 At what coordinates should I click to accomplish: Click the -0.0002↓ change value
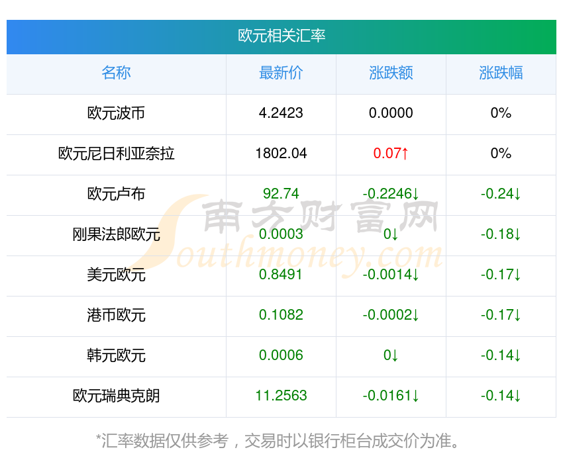tap(391, 315)
